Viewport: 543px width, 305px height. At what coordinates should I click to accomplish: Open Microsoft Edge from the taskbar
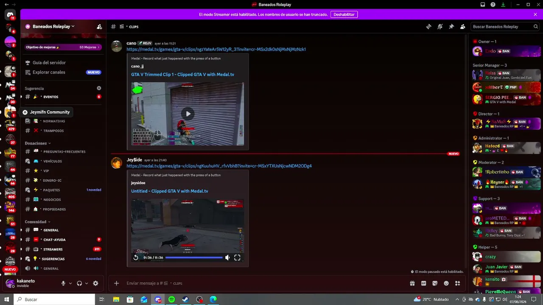[213, 299]
